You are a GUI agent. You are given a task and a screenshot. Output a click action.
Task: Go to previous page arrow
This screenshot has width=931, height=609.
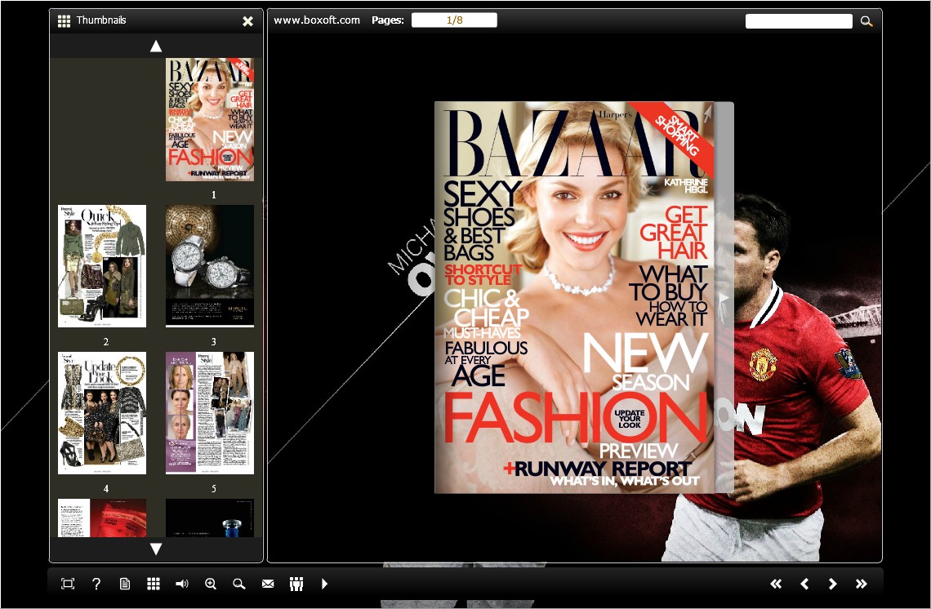(x=804, y=584)
